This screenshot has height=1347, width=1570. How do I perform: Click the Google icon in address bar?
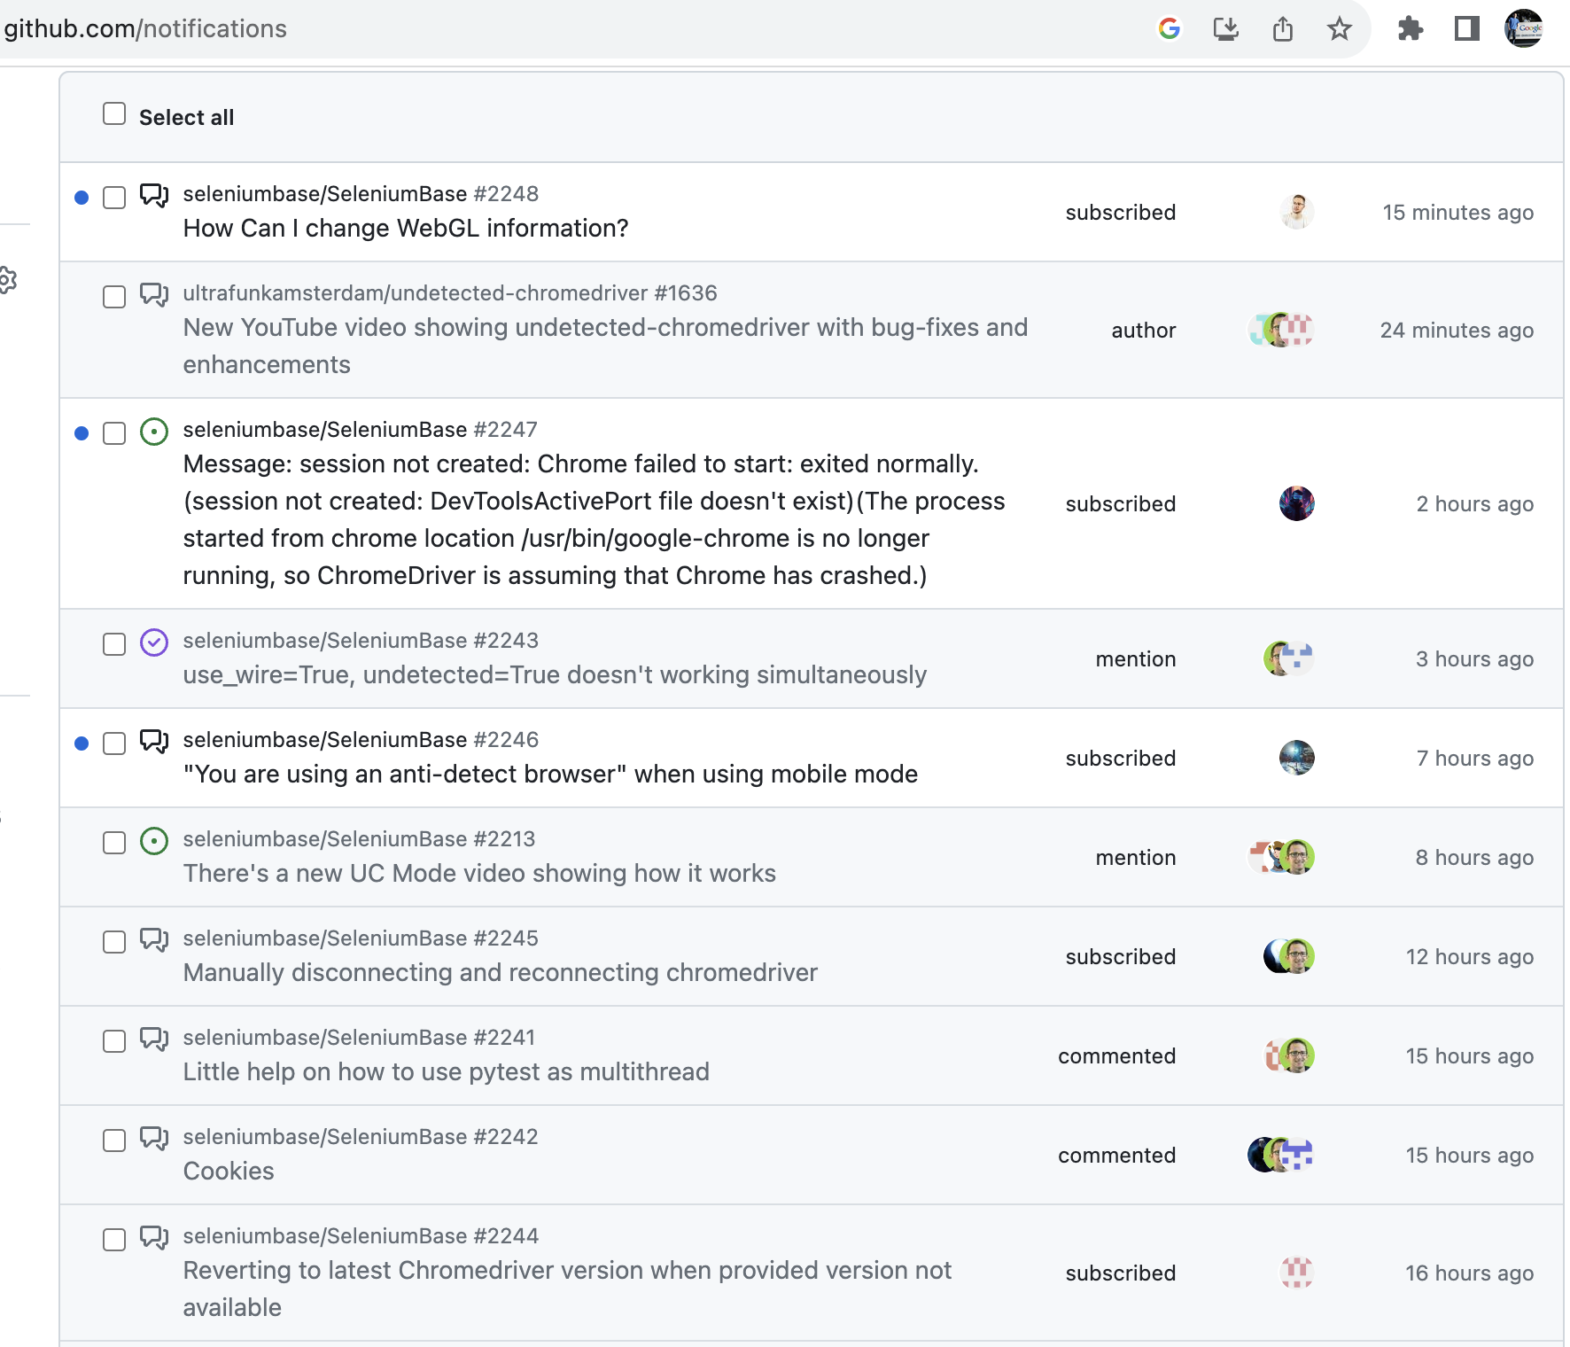point(1170,29)
